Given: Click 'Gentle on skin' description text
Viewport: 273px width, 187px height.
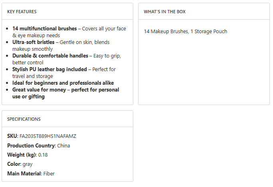Looking at the screenshot, I should pos(76,42).
